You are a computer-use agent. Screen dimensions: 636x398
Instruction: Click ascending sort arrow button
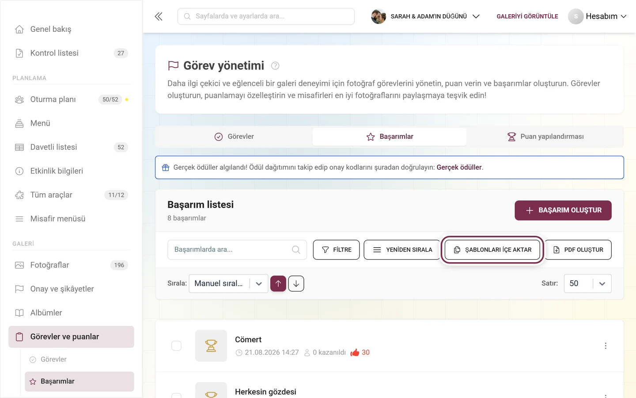click(278, 283)
